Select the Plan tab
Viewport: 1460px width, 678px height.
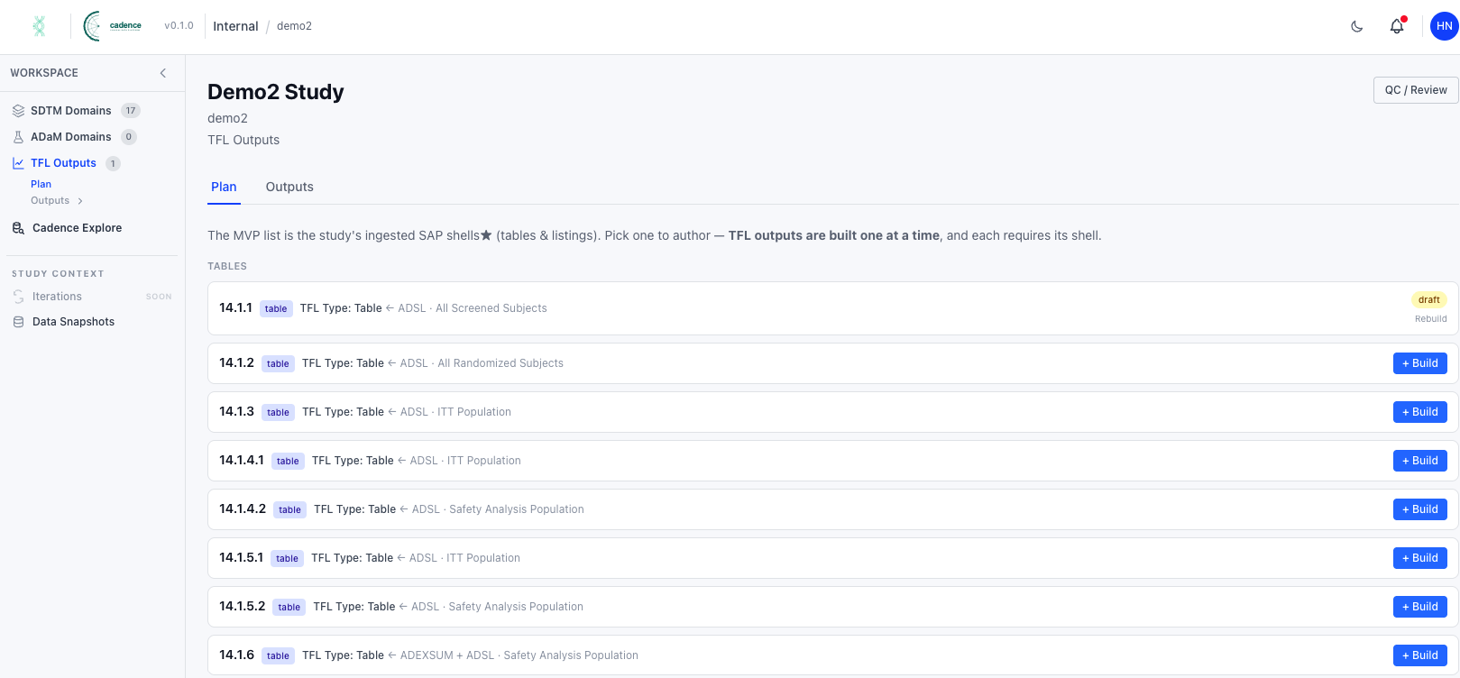pyautogui.click(x=224, y=187)
